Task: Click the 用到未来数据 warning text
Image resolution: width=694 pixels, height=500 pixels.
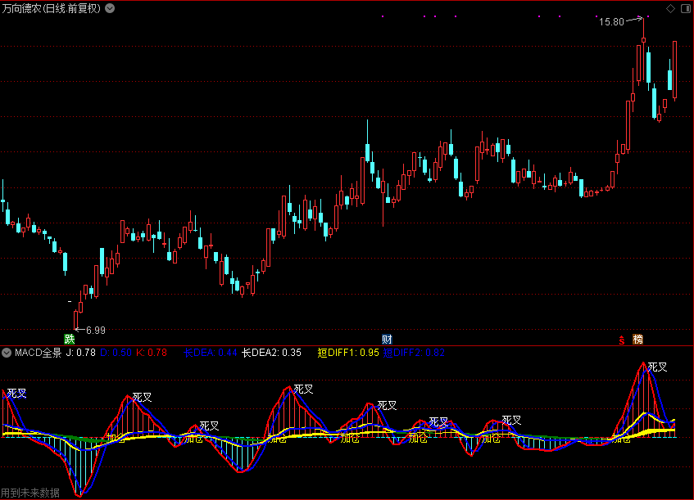Action: click(30, 493)
